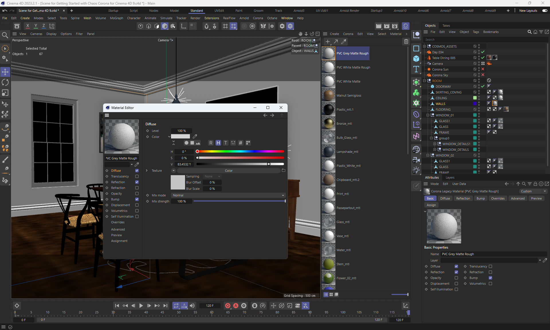Click the Assign button in Attributes
This screenshot has width=550, height=330.
tap(431, 205)
